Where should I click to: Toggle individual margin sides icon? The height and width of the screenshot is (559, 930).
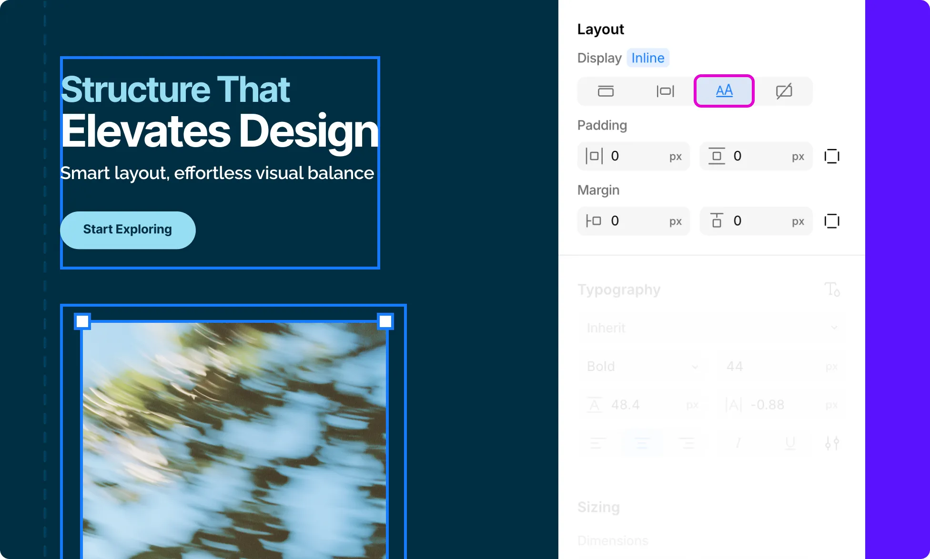pyautogui.click(x=832, y=221)
